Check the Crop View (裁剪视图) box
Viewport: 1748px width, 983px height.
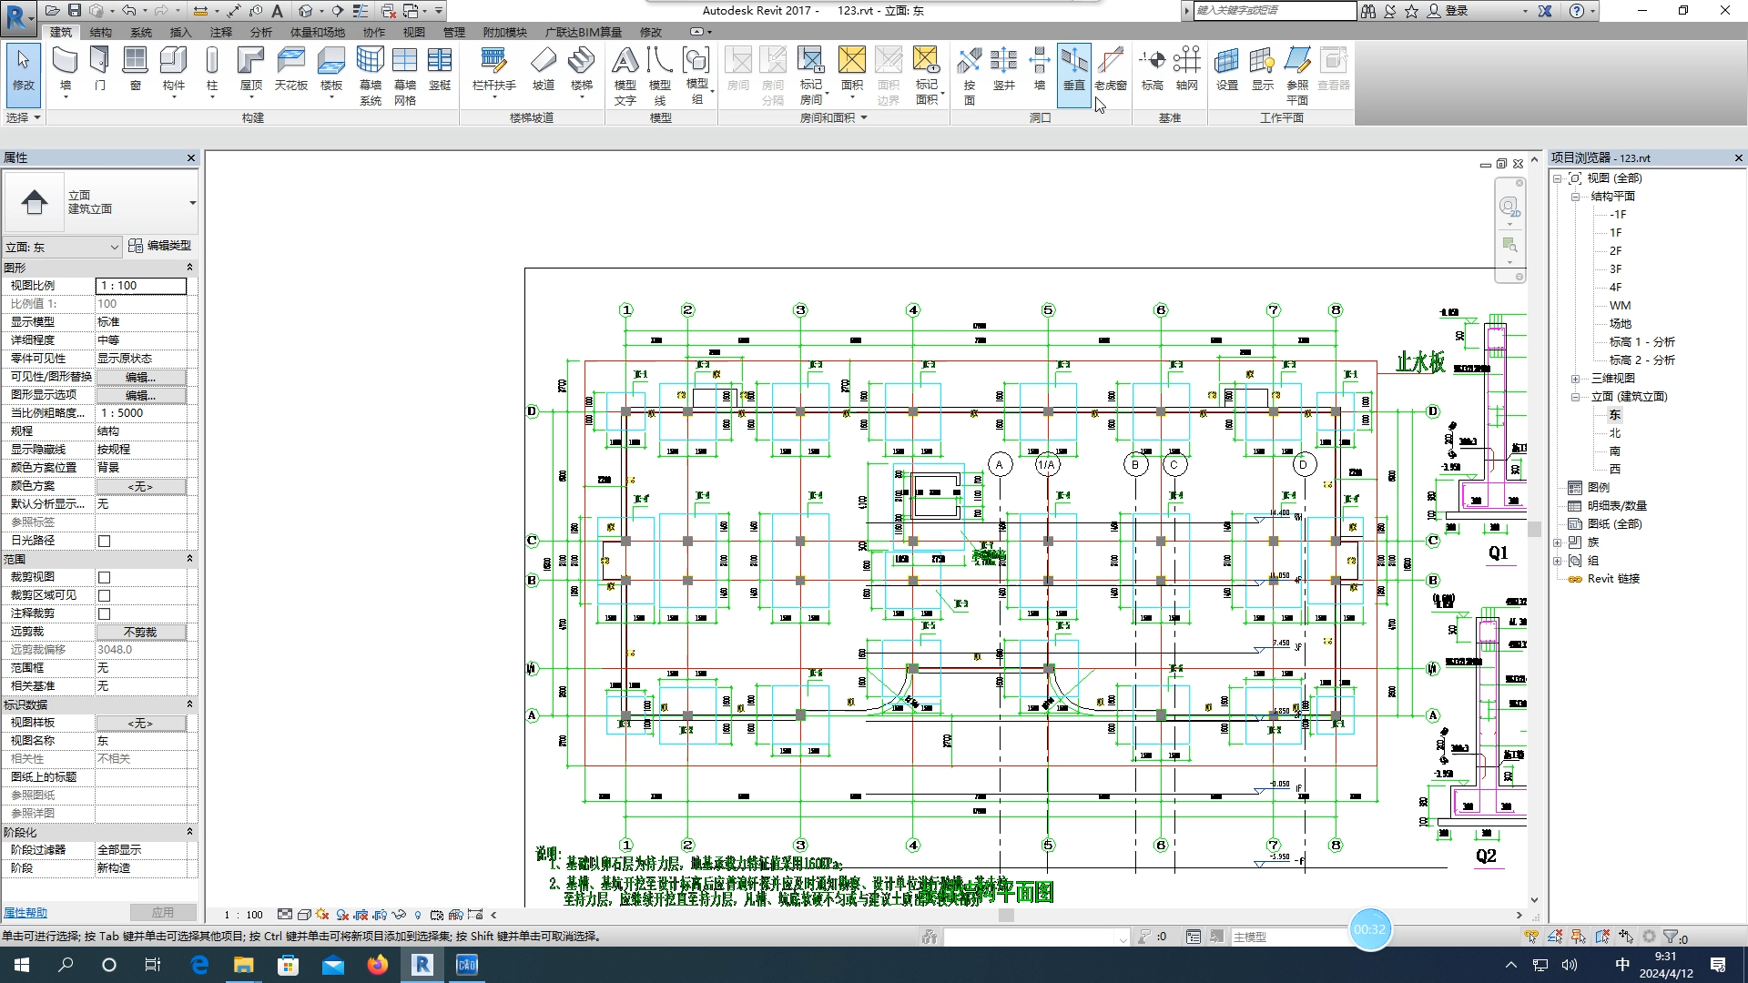(x=105, y=578)
